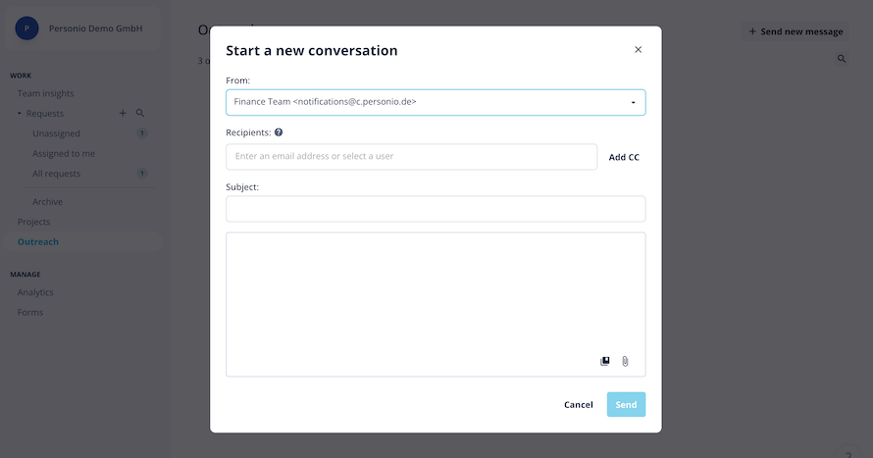Viewport: 873px width, 458px height.
Task: Click the message body text area
Action: coord(436,304)
